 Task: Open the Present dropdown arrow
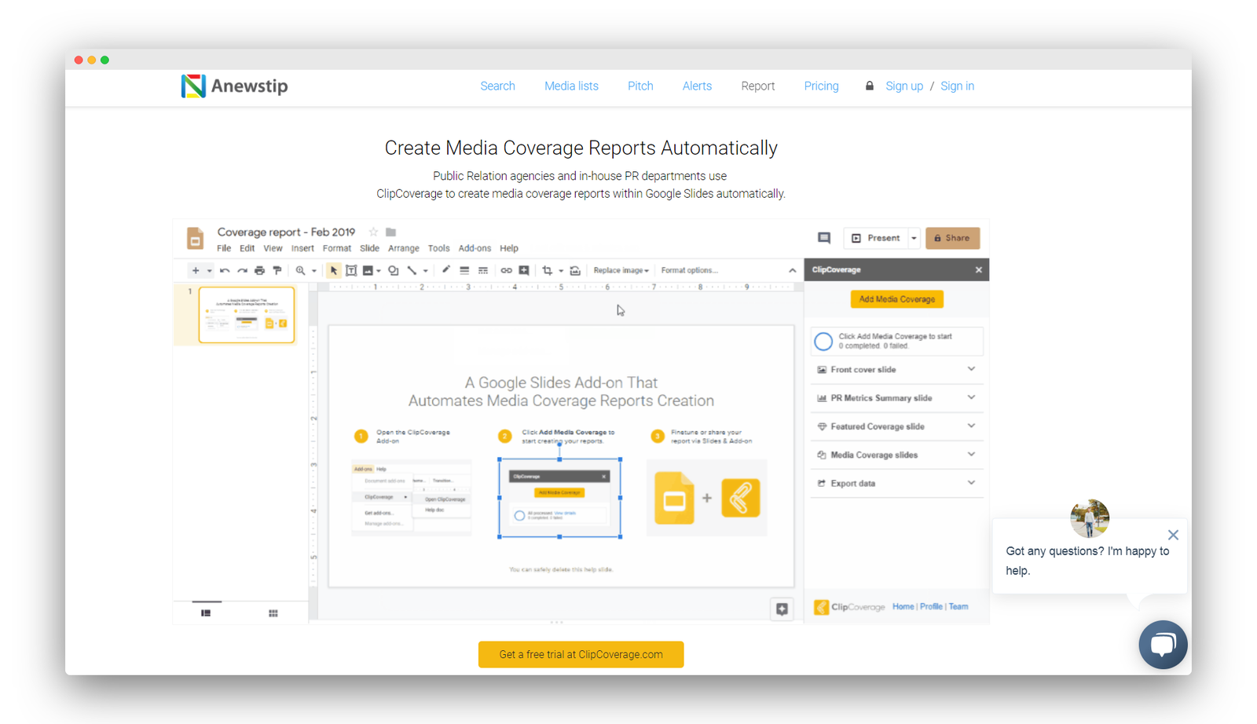[914, 238]
